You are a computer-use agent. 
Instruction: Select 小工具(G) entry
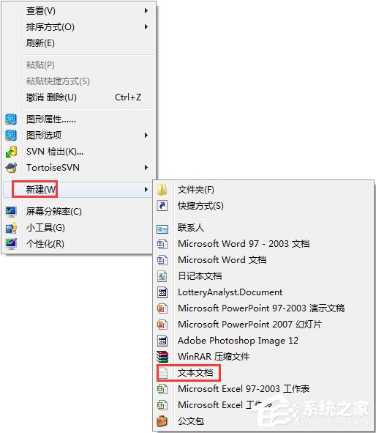coord(78,228)
